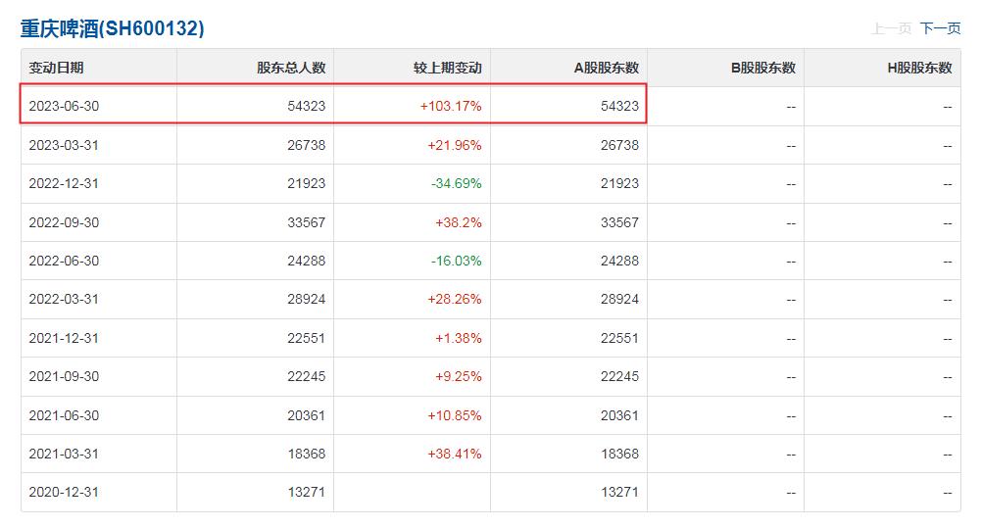Select the H股股东数 column header
The image size is (981, 528).
[919, 68]
